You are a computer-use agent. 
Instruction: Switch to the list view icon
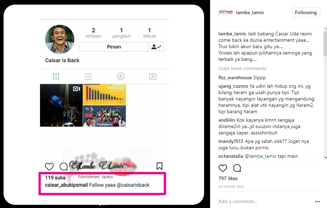(x=89, y=76)
